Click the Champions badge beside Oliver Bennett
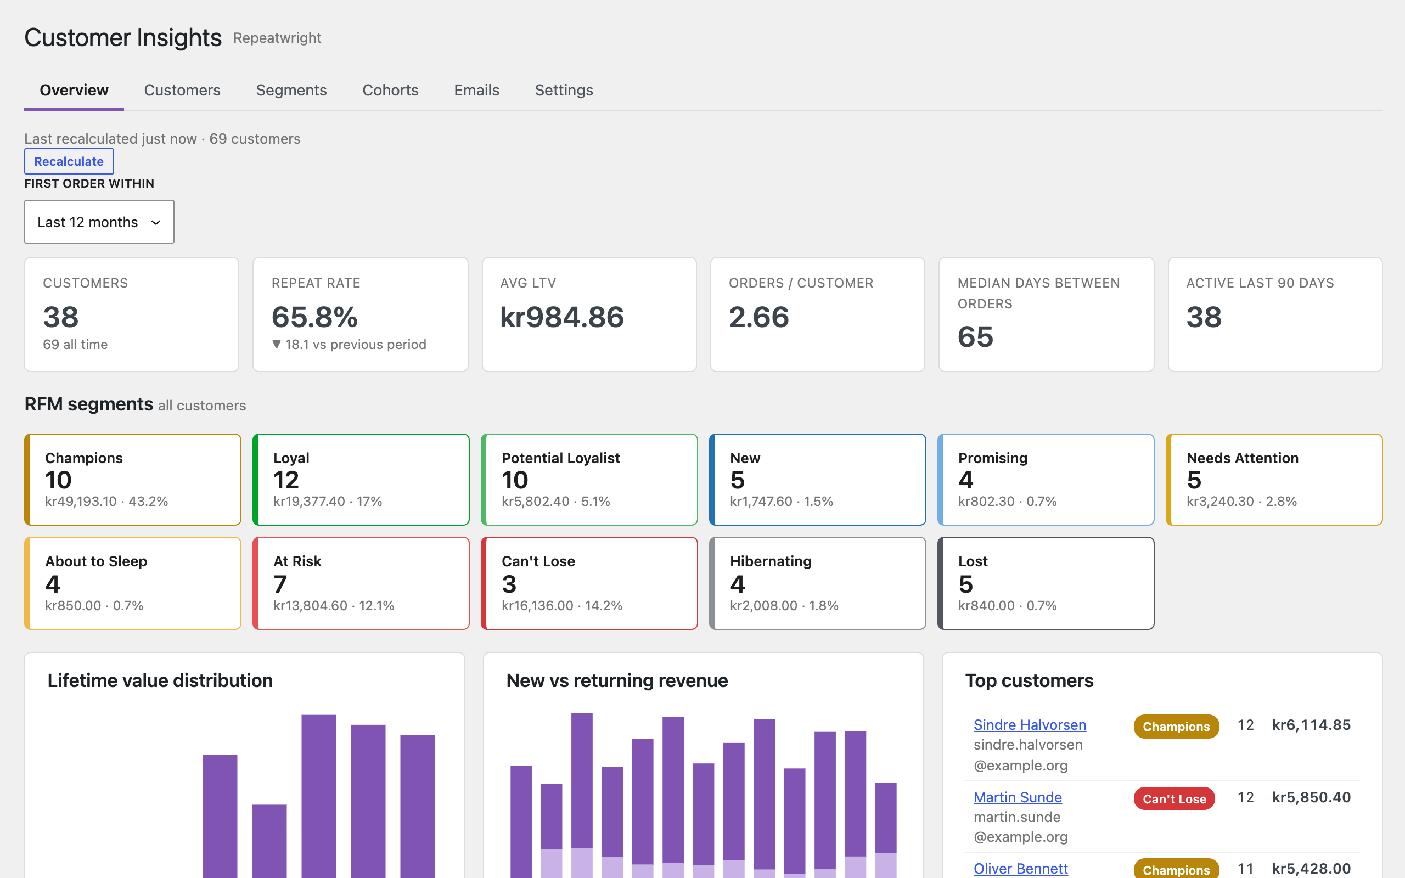1405x878 pixels. [x=1176, y=869]
